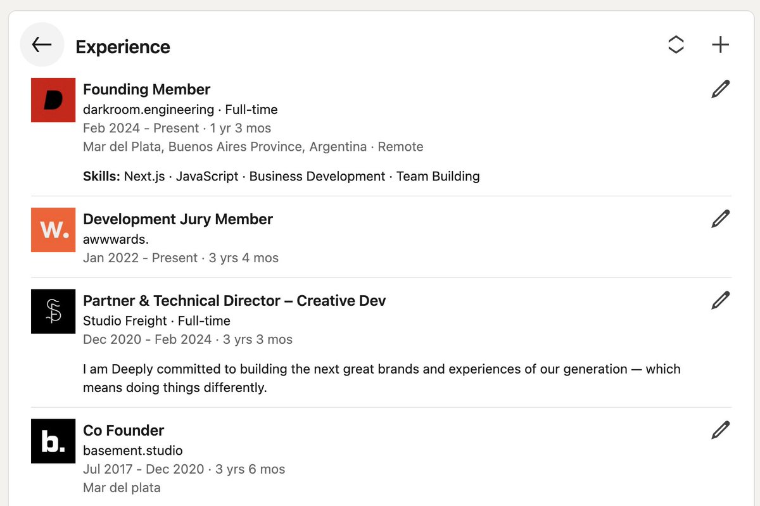Click the Skills line under Founding Member
The width and height of the screenshot is (760, 506).
(281, 176)
